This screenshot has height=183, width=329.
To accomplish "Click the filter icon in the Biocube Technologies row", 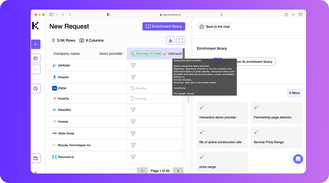I will coord(133,145).
